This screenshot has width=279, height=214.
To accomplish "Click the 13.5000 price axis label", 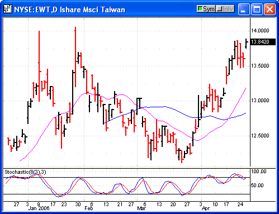I will [x=260, y=66].
